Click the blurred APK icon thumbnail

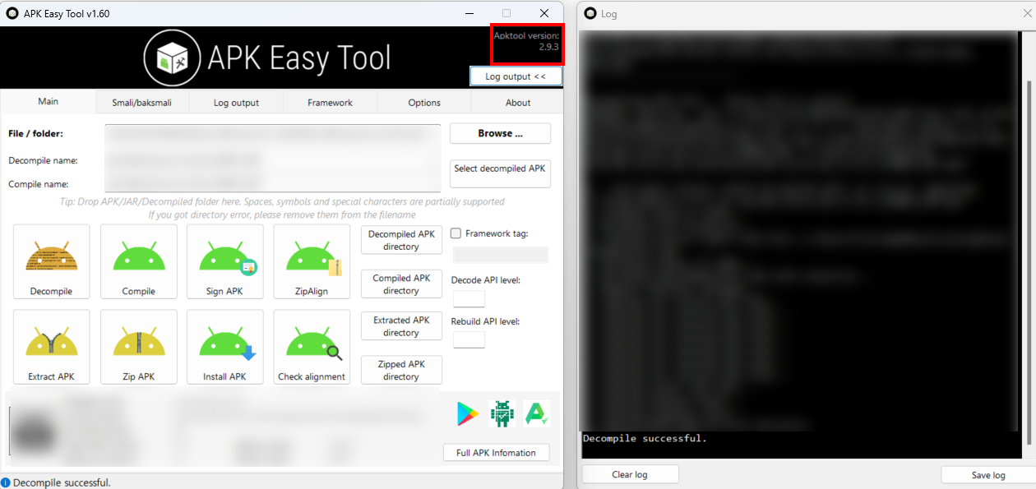click(31, 431)
